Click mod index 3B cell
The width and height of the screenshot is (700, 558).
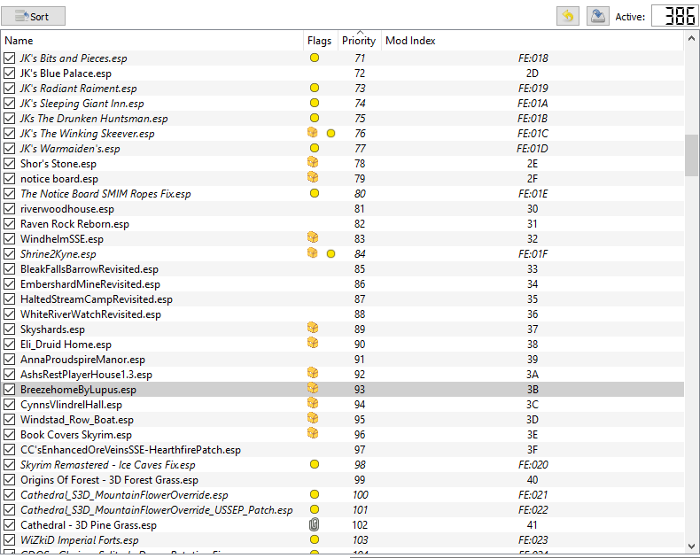pos(533,390)
